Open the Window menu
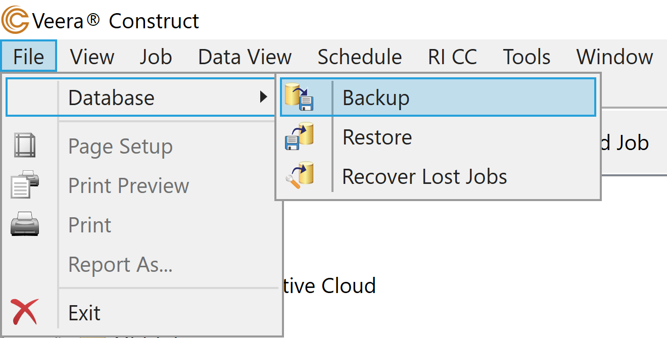 coord(614,57)
